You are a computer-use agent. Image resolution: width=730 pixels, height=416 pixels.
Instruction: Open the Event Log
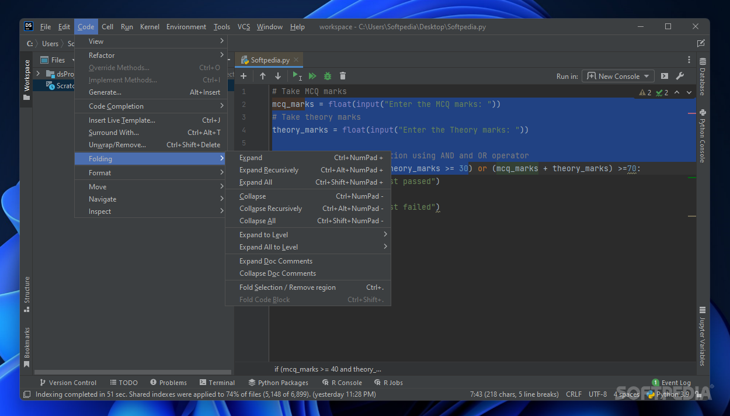coord(672,383)
